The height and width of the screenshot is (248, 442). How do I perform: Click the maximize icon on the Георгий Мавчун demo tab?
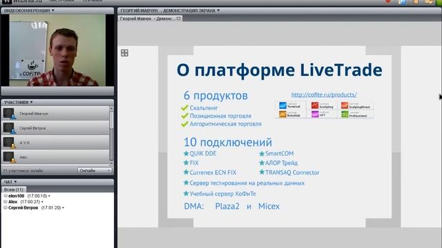pyautogui.click(x=178, y=19)
